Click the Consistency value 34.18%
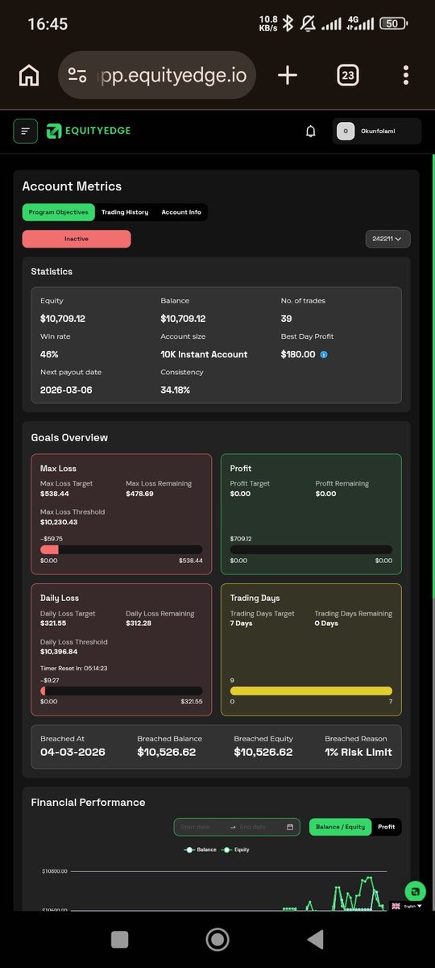Screen dimensions: 435x968 (x=175, y=390)
